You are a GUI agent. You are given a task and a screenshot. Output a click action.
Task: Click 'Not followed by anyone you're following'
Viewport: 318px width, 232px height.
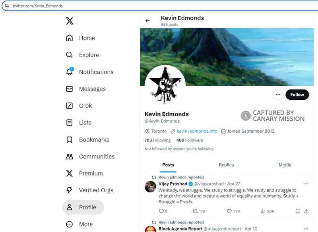coord(179,149)
